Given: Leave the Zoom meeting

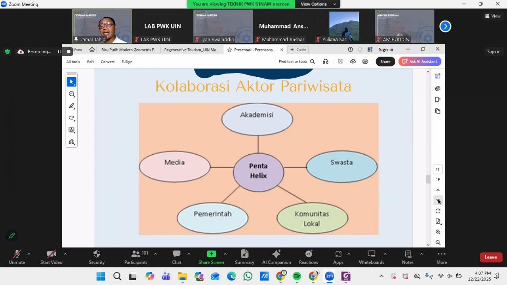Looking at the screenshot, I should [x=491, y=257].
